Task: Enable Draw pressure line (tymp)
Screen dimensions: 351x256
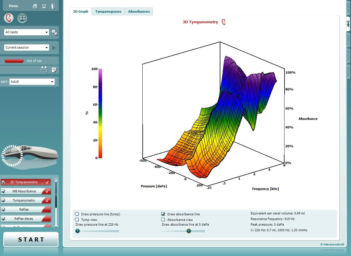Action: [77, 214]
